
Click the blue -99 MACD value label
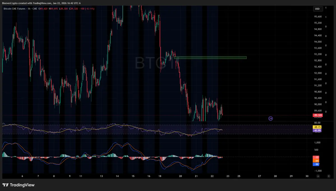coord(316,164)
